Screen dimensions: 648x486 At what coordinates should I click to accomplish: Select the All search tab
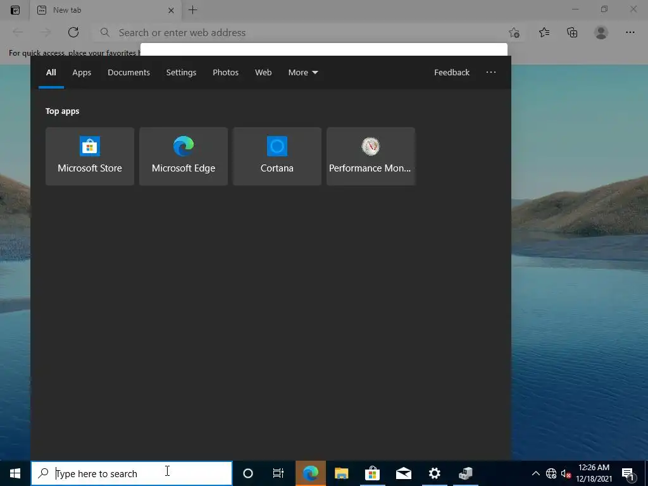pos(51,72)
